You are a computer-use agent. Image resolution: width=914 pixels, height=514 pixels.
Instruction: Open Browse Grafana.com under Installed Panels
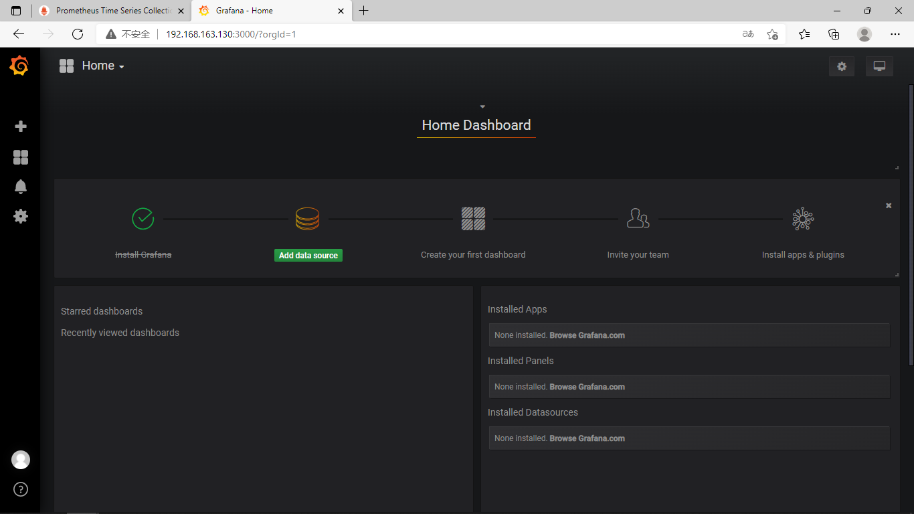pos(587,387)
